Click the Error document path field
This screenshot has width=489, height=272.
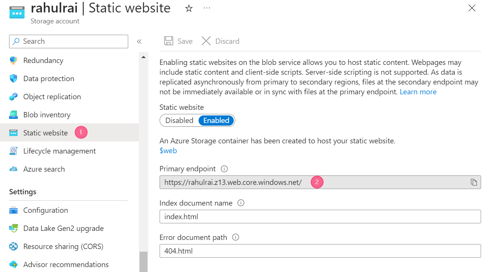pos(320,251)
